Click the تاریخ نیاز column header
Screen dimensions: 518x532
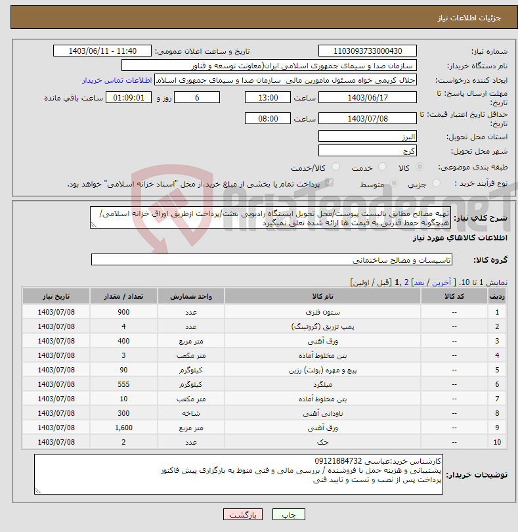[x=56, y=296]
